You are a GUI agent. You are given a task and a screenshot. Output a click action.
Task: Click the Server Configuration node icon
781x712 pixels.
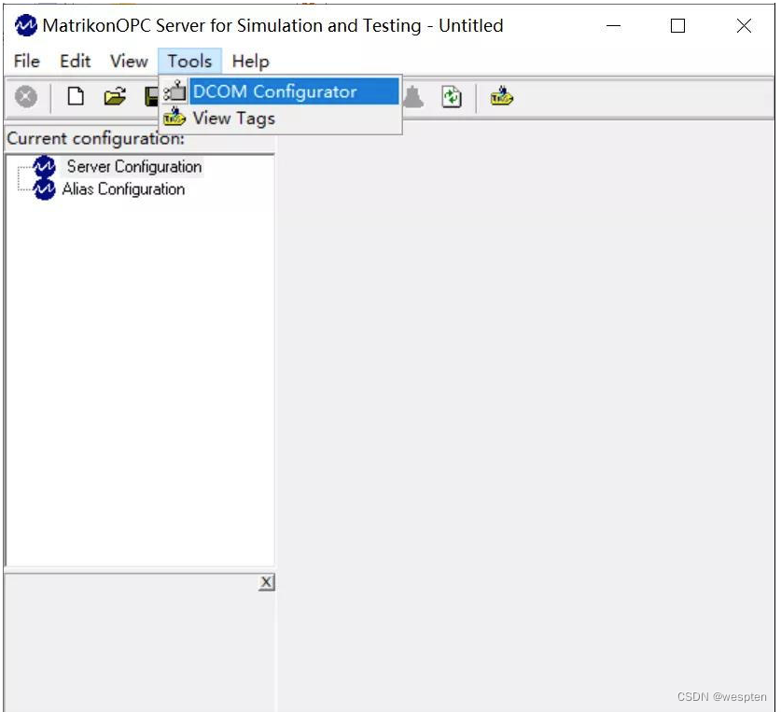coord(45,166)
